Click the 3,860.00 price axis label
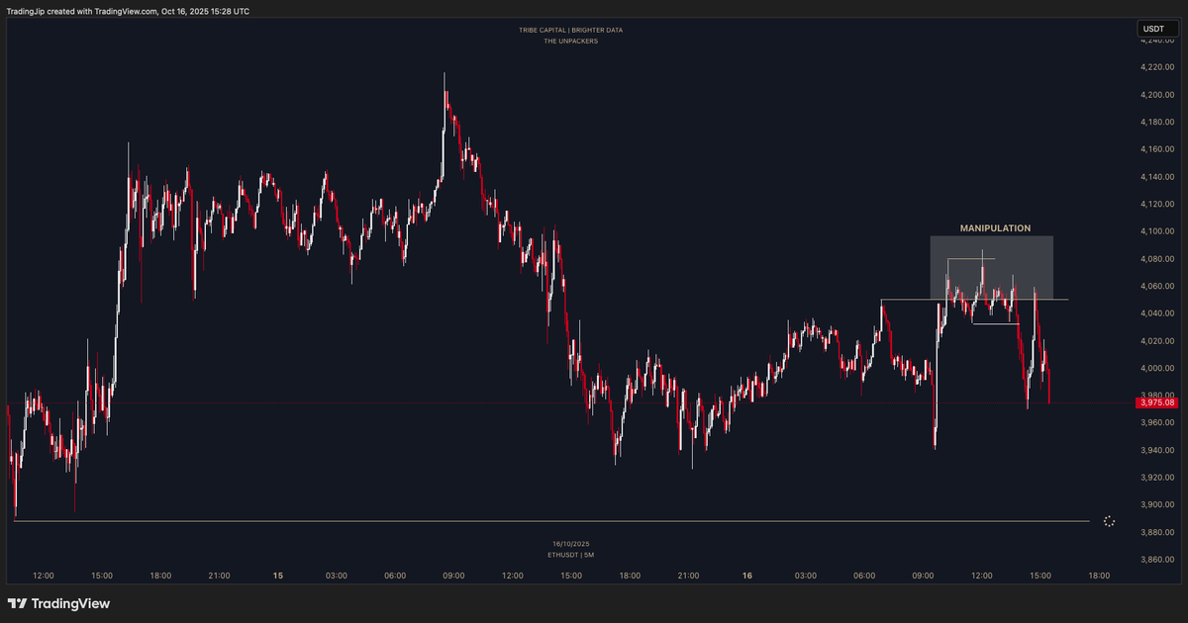 tap(1156, 560)
